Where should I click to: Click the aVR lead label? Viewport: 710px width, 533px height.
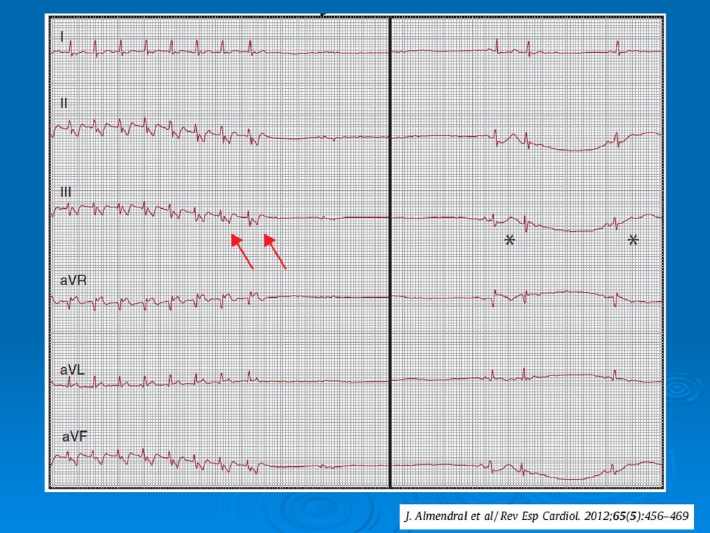tap(73, 280)
